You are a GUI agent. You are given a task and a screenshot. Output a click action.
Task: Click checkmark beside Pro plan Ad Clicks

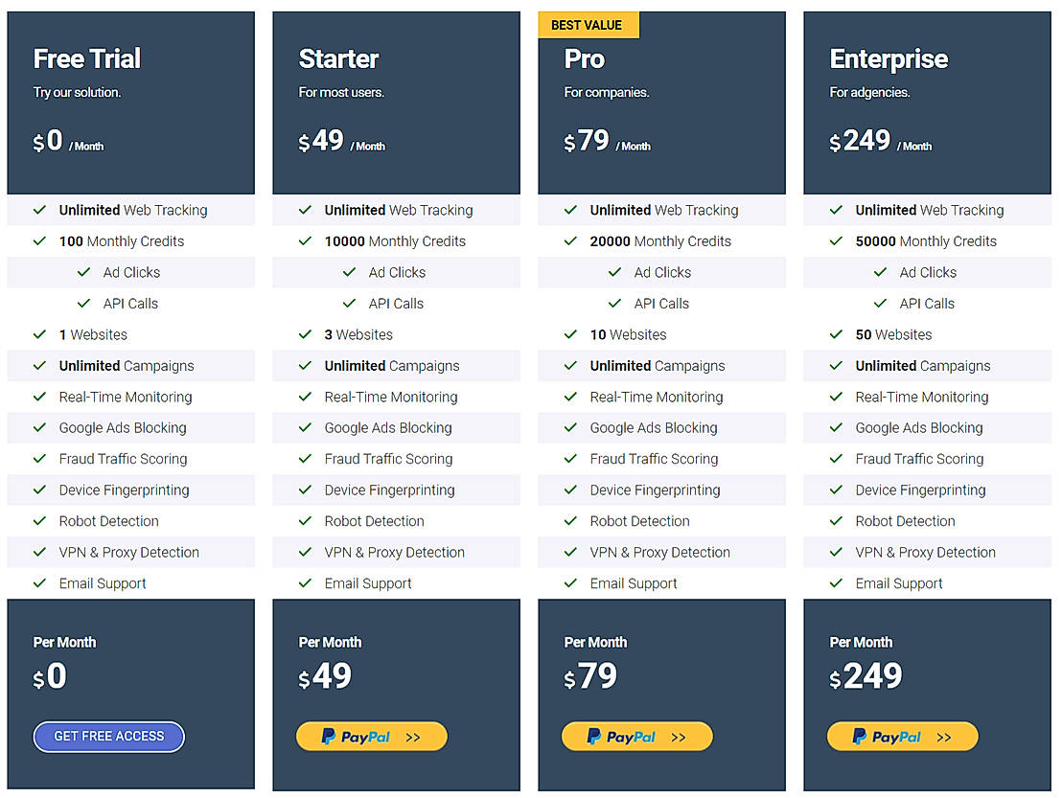coord(615,272)
